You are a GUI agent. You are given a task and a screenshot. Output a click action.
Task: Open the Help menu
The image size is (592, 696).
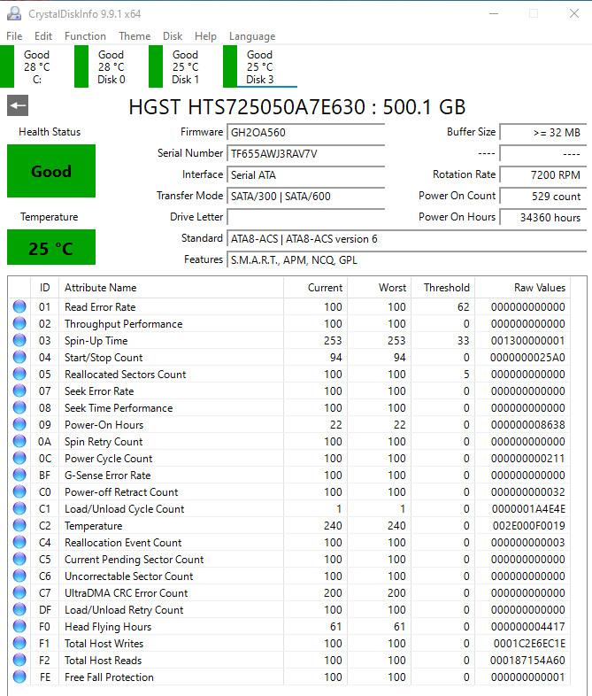(205, 36)
